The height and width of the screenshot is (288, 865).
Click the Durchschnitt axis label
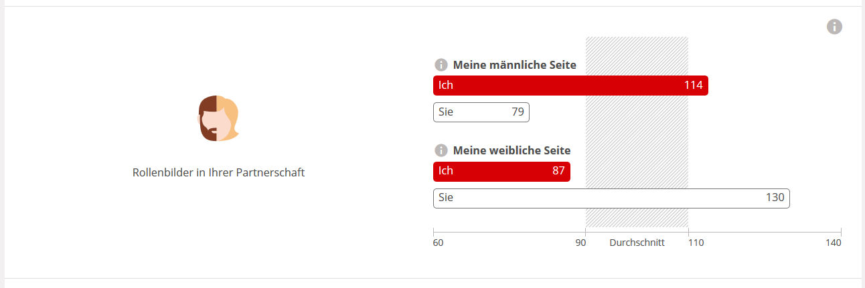point(637,243)
